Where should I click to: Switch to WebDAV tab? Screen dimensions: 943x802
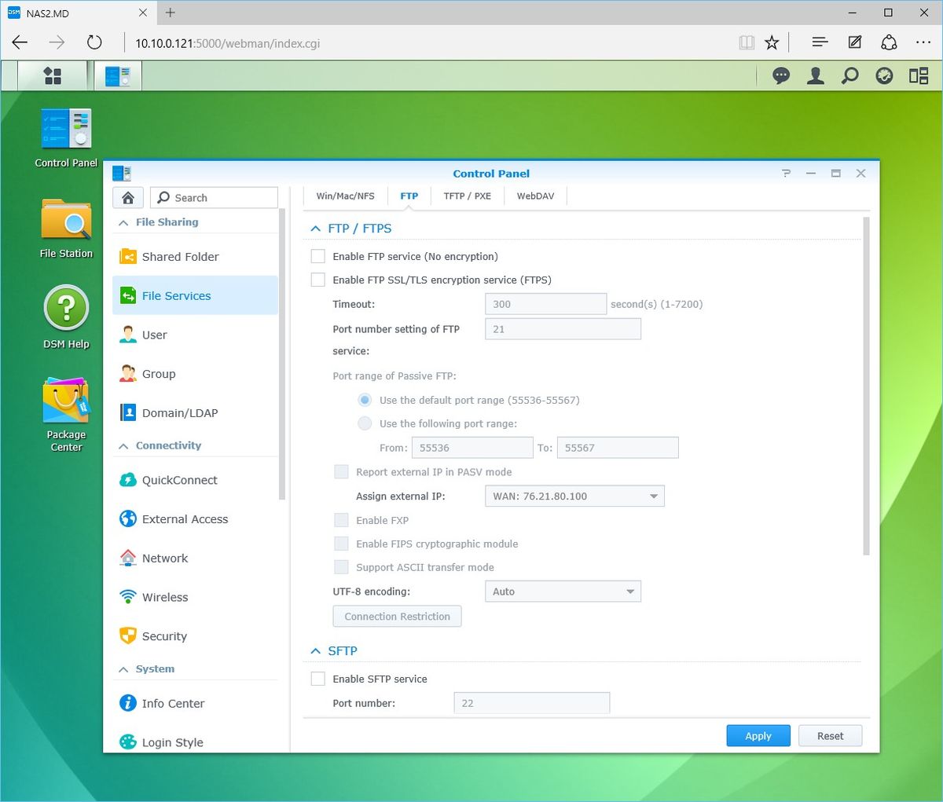tap(535, 196)
